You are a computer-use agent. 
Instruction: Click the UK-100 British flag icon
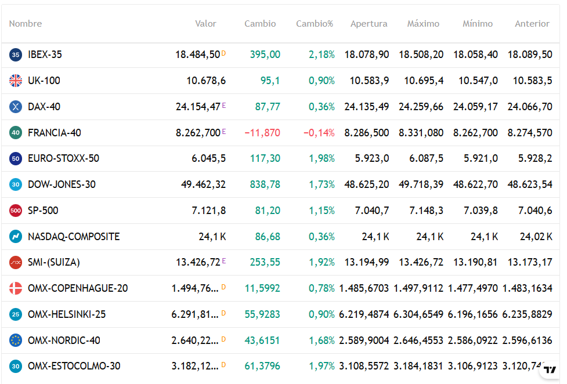point(16,81)
